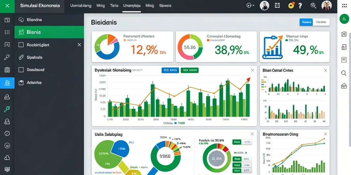Select the key icon in left rail

click(7, 57)
